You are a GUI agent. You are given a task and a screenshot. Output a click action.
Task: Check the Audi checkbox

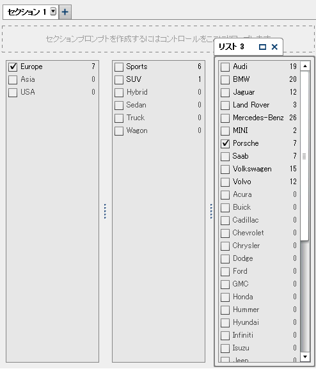coord(225,67)
